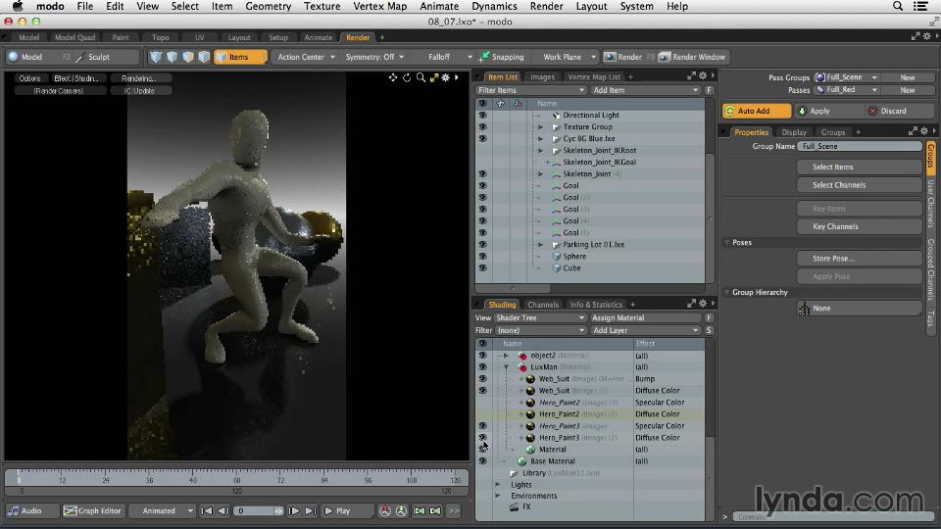941x529 pixels.
Task: Click the viewport zoom magnifier icon
Action: [421, 77]
